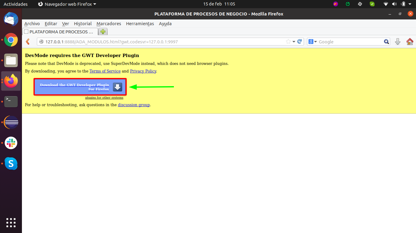
Task: Follow the plugins for other systems link
Action: point(104,98)
